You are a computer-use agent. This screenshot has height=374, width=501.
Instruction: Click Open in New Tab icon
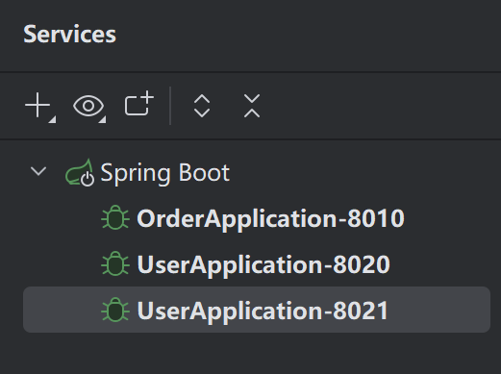pos(139,103)
